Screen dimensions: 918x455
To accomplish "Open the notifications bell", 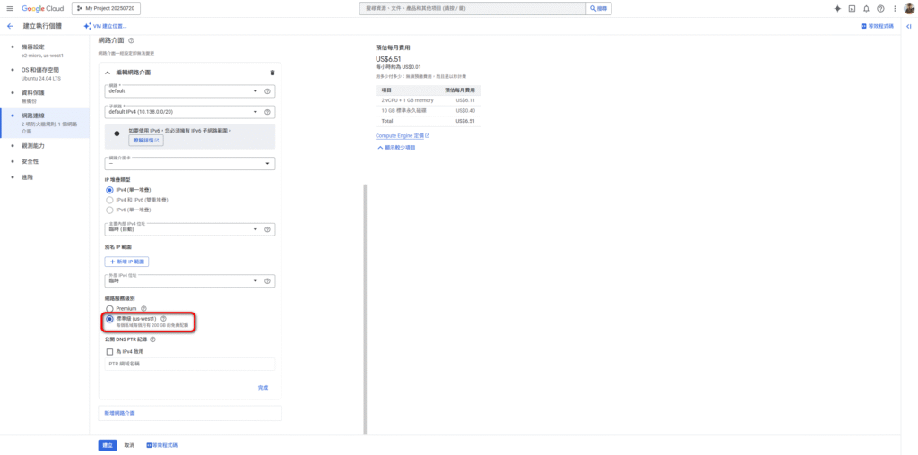I will point(866,8).
